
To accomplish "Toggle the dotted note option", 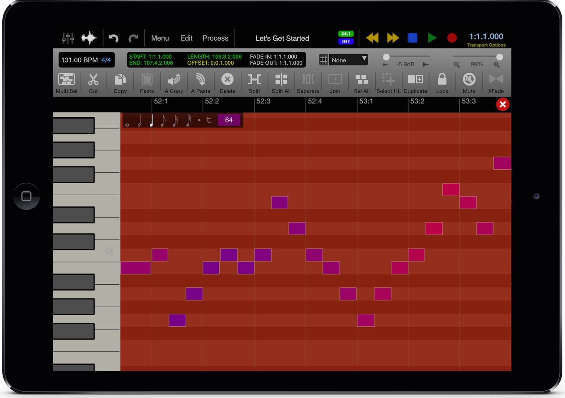I will [200, 120].
